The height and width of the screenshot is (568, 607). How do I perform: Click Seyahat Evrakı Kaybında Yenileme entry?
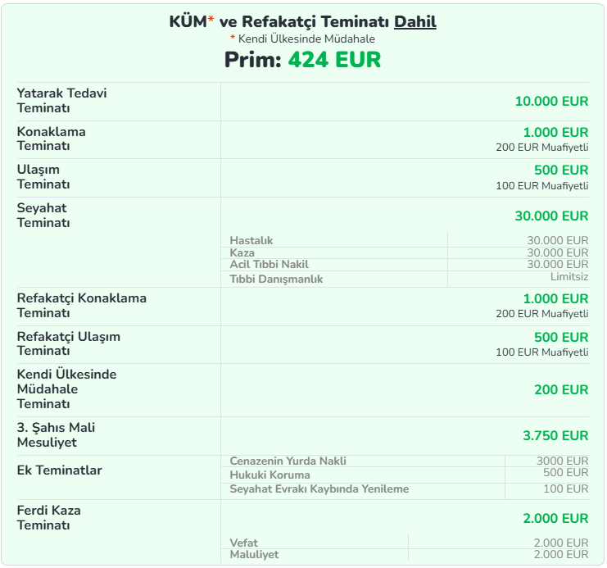[x=319, y=489]
